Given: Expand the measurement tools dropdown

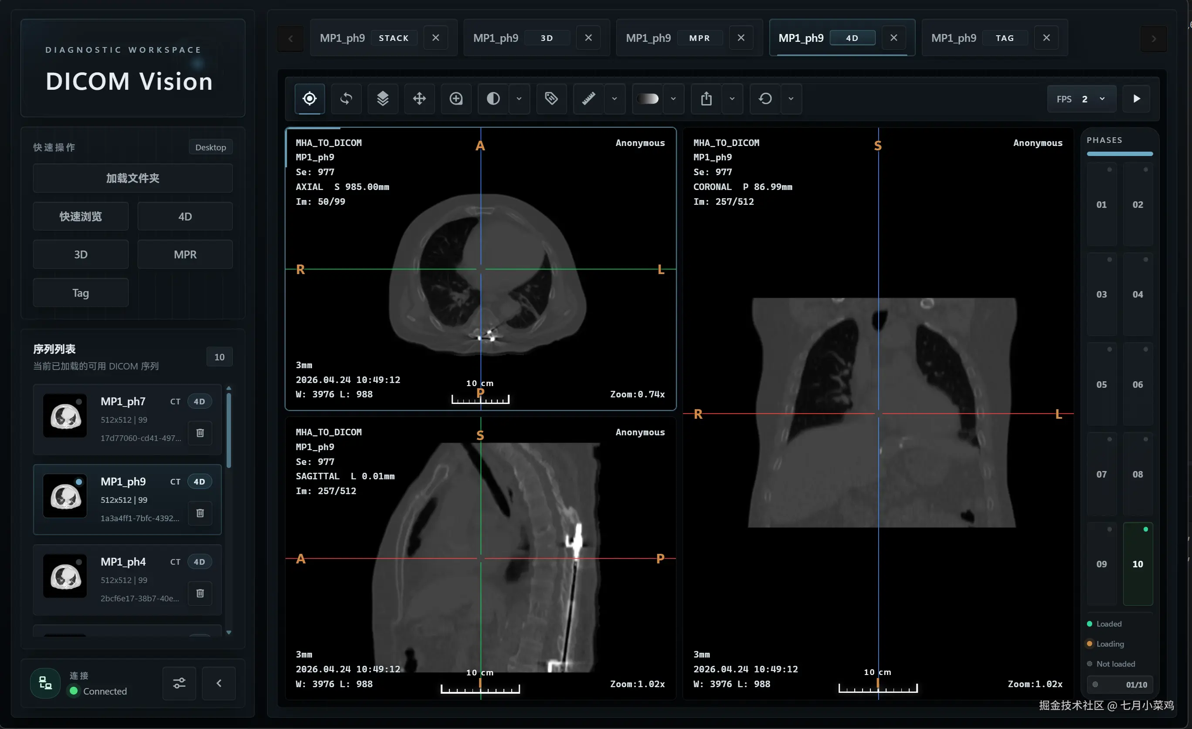Looking at the screenshot, I should [615, 98].
